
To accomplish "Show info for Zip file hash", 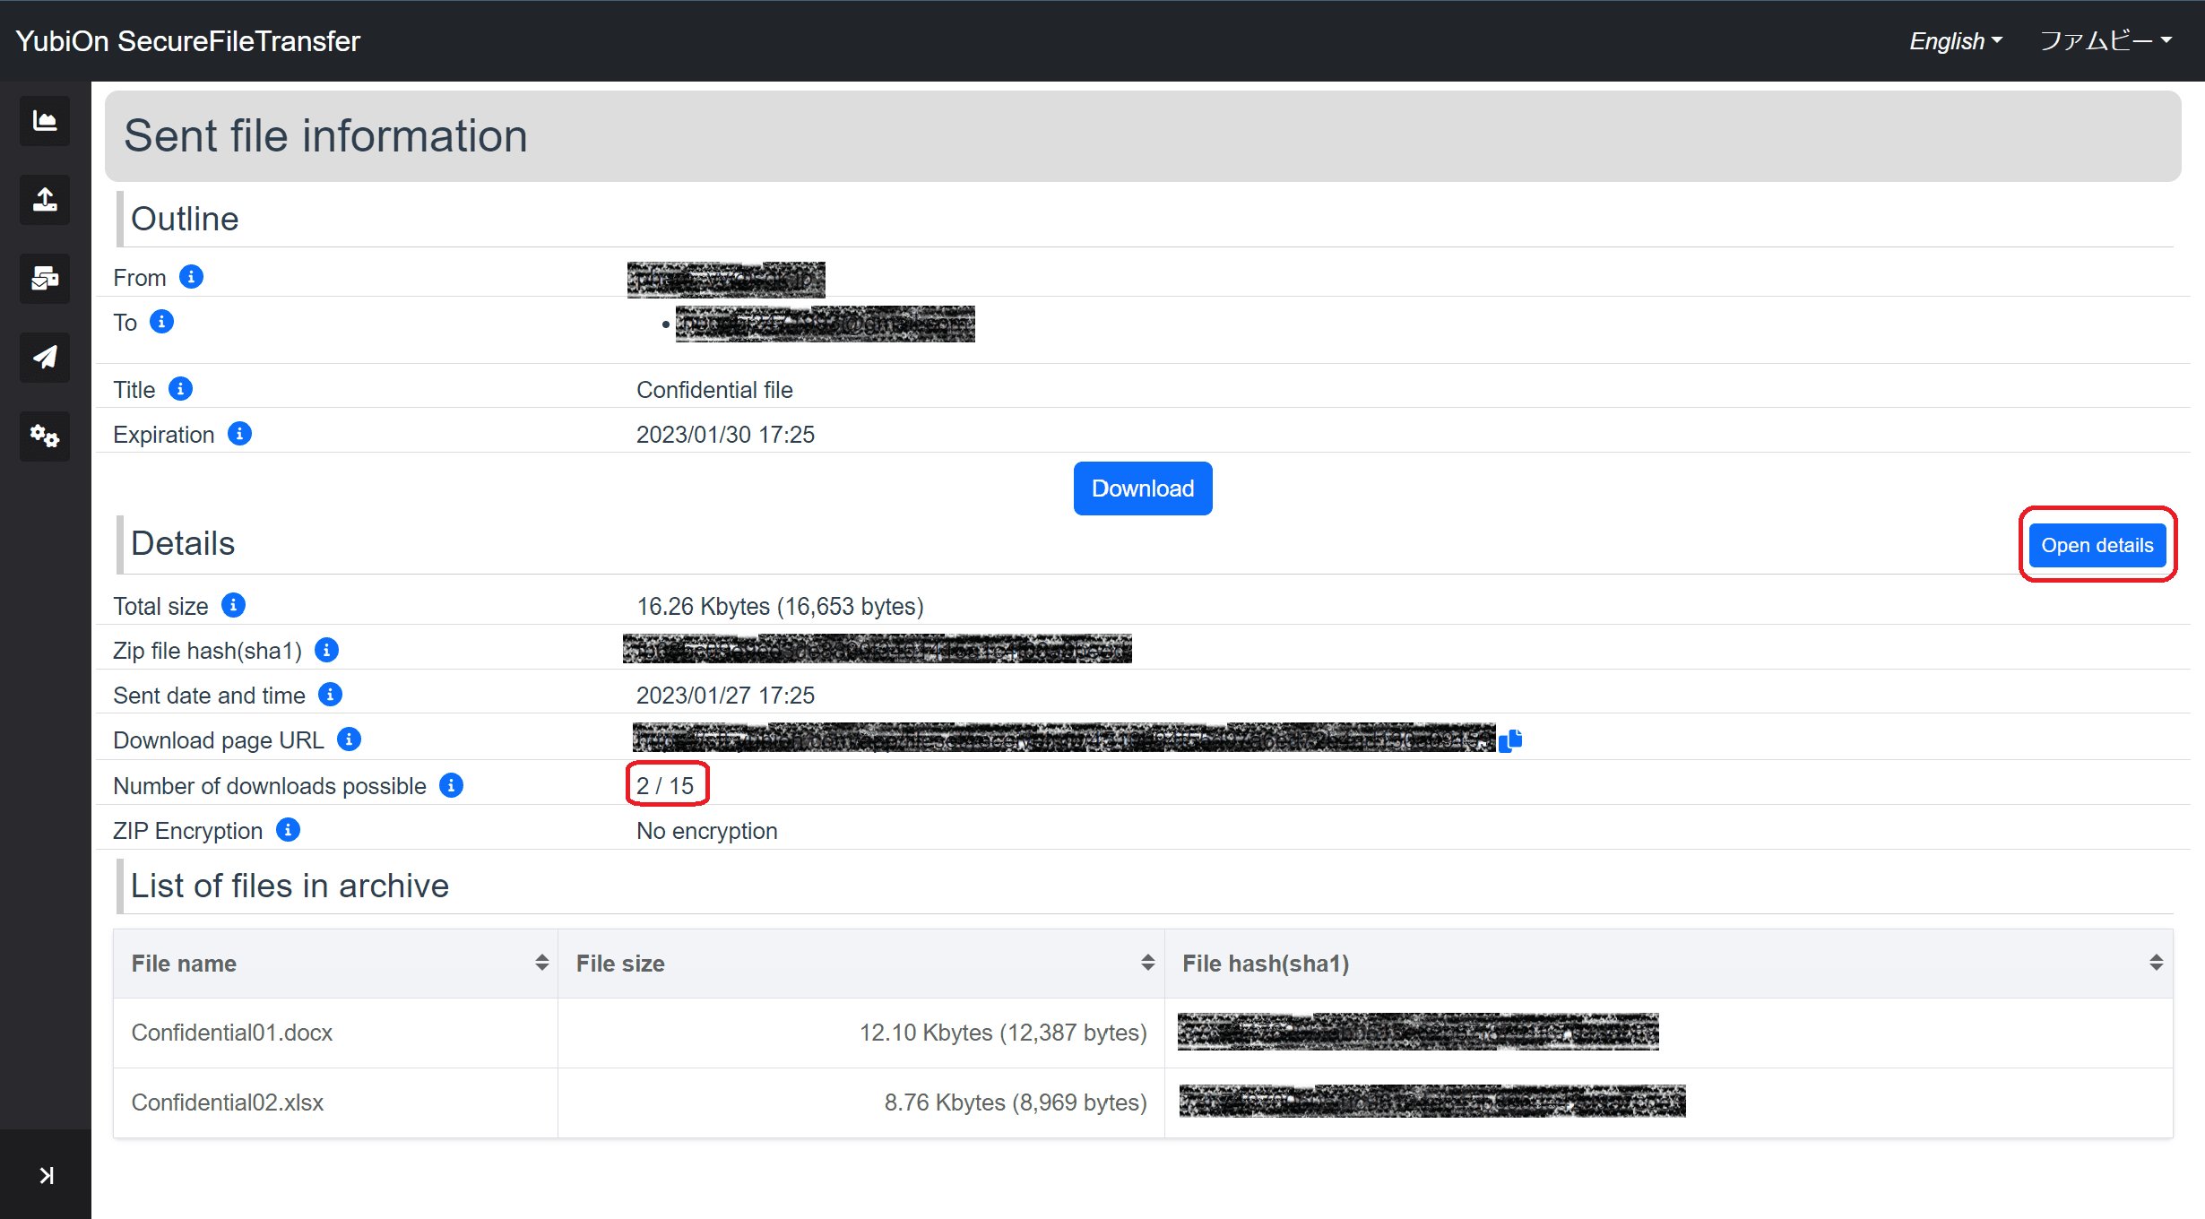I will click(x=326, y=650).
